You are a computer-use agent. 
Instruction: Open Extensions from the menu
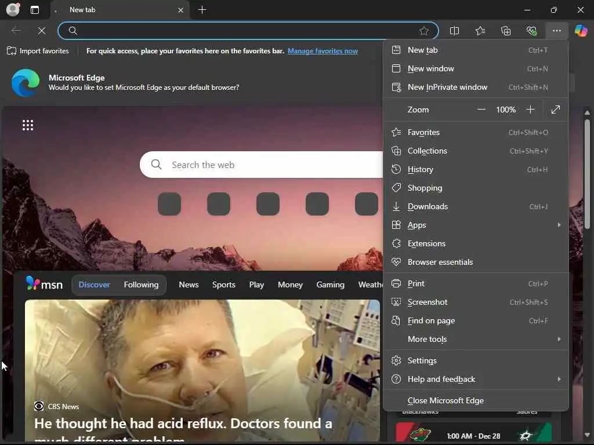pyautogui.click(x=476, y=244)
